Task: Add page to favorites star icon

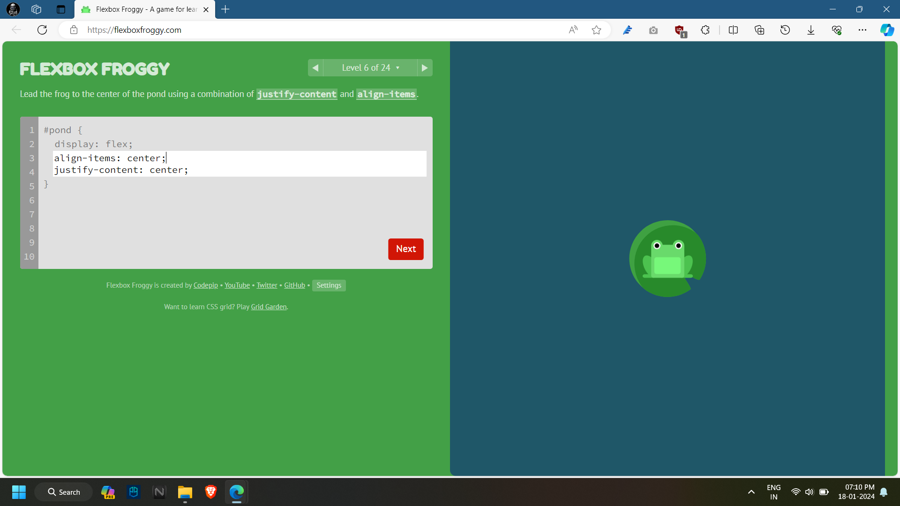Action: click(x=596, y=30)
